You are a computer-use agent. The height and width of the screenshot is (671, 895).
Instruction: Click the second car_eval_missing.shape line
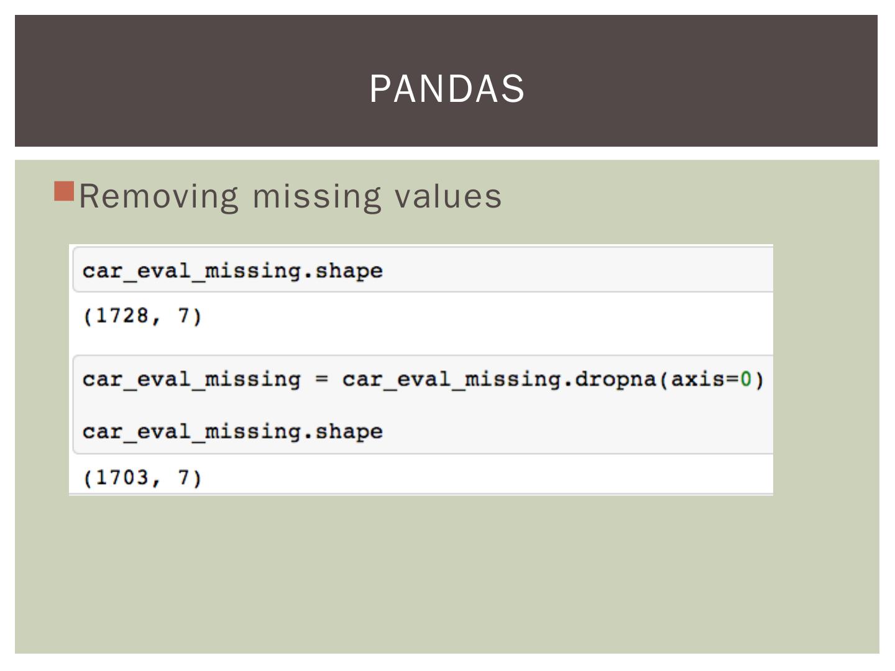[x=232, y=432]
